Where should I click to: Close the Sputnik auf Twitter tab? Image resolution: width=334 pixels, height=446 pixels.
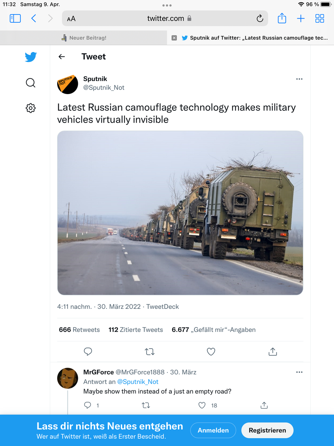click(174, 38)
